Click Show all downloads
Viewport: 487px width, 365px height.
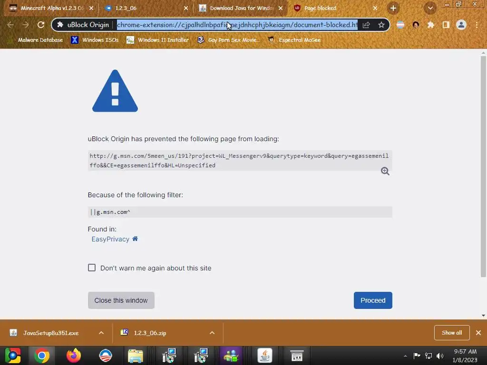pos(452,333)
